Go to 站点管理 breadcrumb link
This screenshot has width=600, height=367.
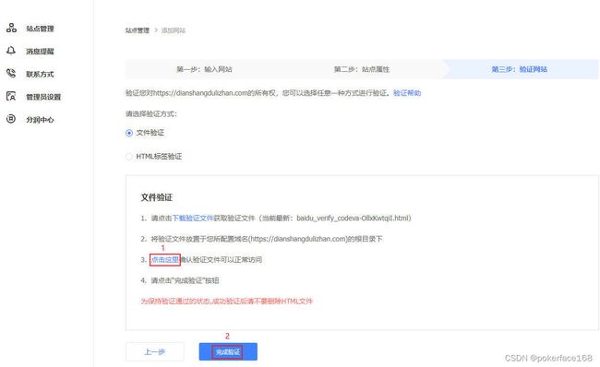tap(138, 30)
